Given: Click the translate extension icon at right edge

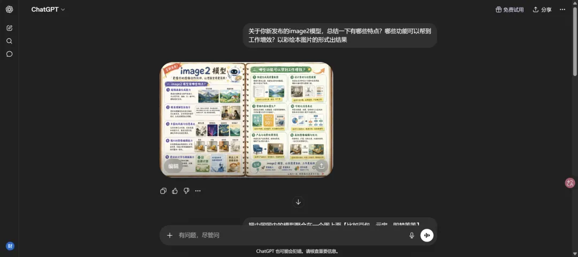Looking at the screenshot, I should [571, 183].
